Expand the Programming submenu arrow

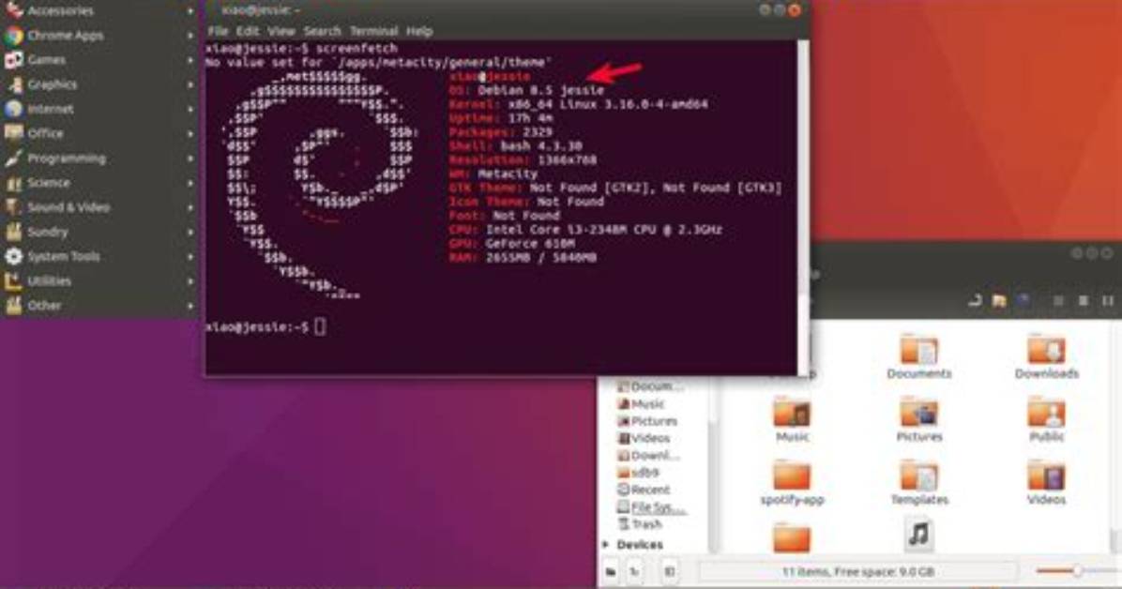point(190,159)
